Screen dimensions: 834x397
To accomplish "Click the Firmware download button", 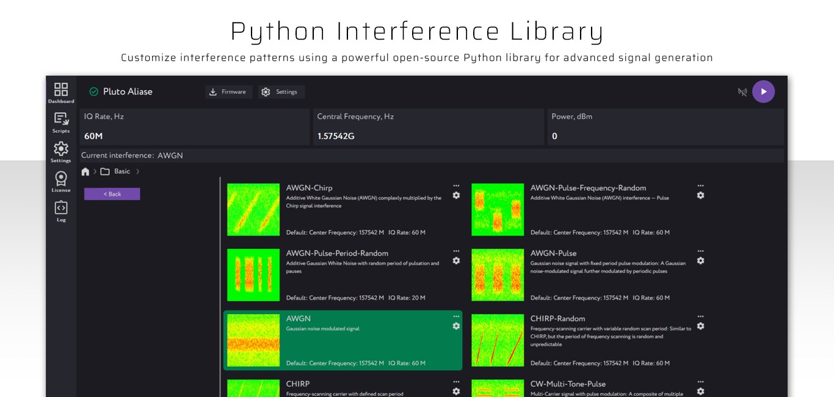I will (x=228, y=92).
